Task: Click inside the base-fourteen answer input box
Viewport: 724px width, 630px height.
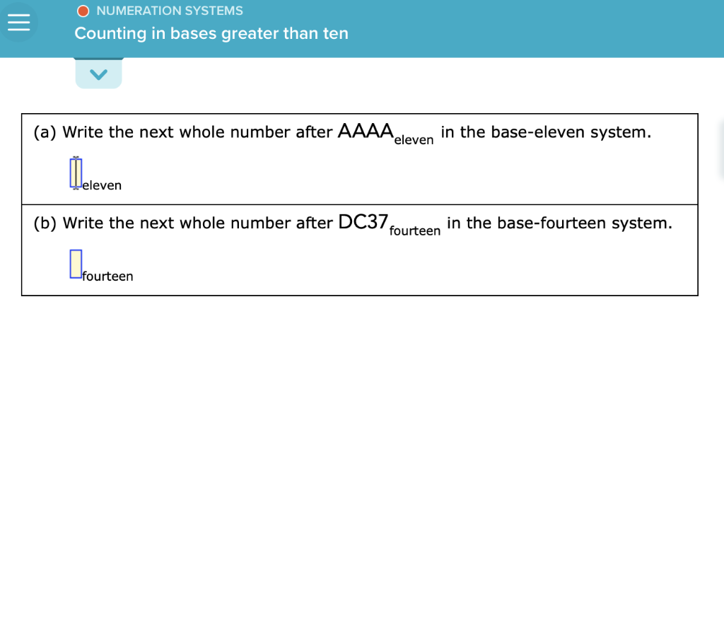Action: pos(74,264)
